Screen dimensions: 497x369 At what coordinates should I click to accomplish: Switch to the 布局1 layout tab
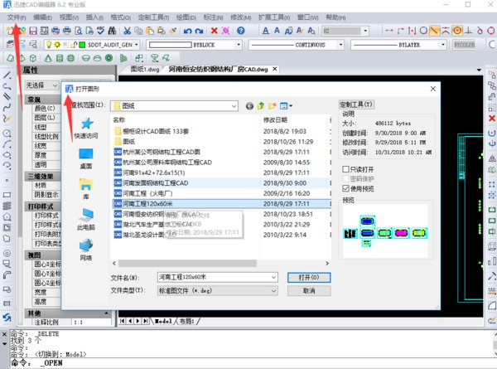click(x=186, y=321)
